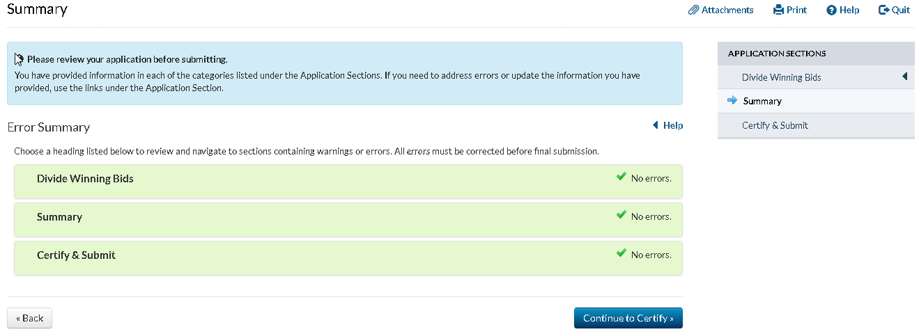Go to Divide Winning Bids section in sidebar

point(781,77)
